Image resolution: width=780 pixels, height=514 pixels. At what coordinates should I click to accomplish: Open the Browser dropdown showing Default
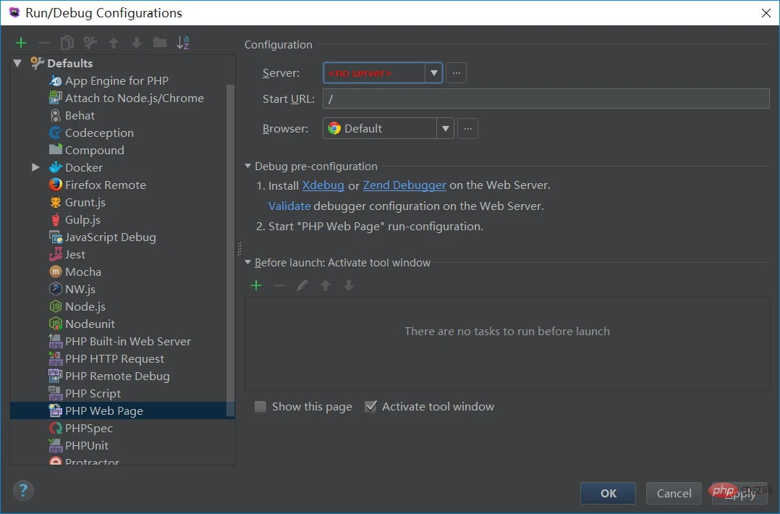pyautogui.click(x=444, y=128)
